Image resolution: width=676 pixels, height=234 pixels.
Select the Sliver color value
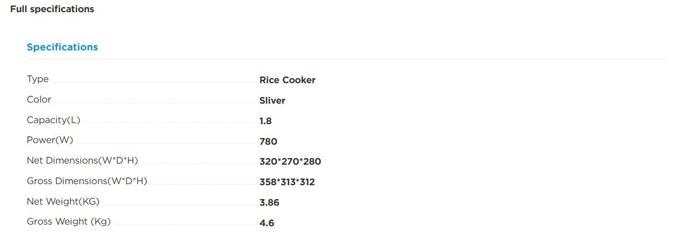pyautogui.click(x=273, y=100)
